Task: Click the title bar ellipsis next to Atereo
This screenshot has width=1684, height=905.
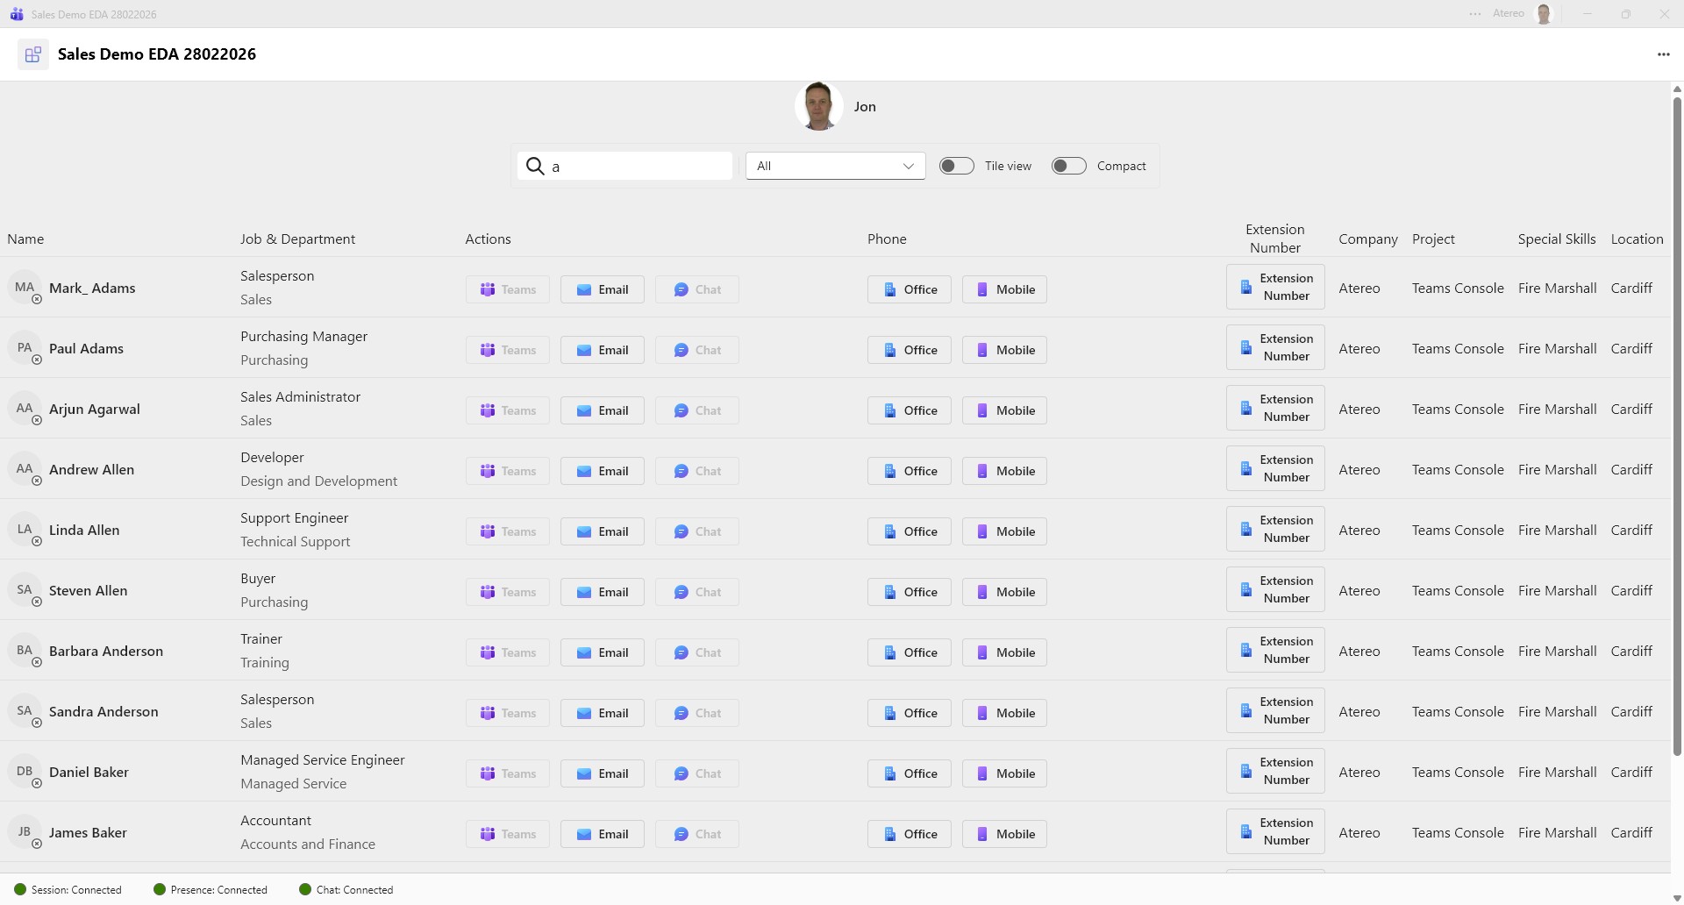Action: pos(1474,14)
